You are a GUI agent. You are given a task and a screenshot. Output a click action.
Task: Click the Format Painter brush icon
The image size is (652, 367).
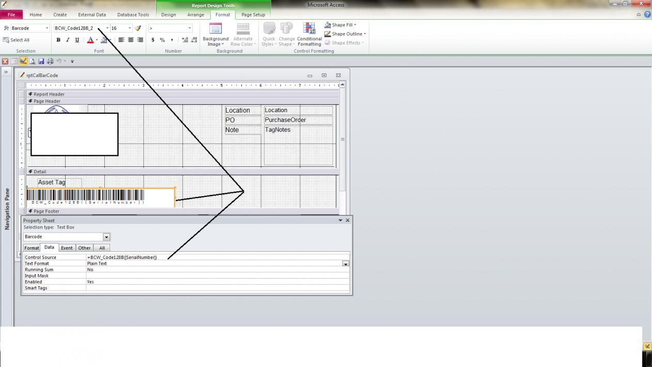click(138, 28)
